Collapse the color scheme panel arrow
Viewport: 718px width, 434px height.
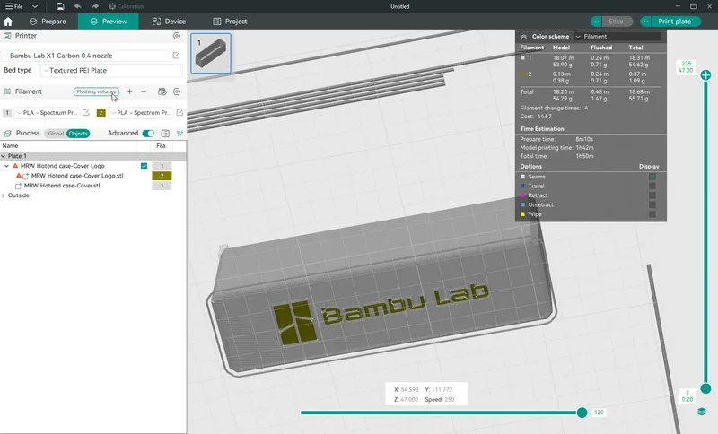coord(524,36)
